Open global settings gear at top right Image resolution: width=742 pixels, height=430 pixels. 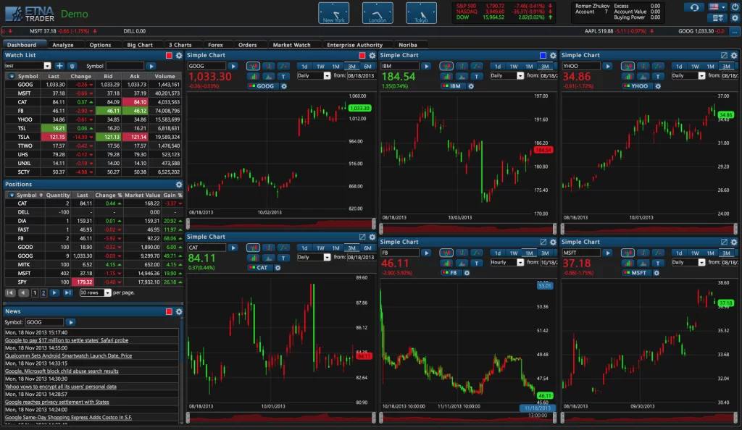(x=735, y=18)
